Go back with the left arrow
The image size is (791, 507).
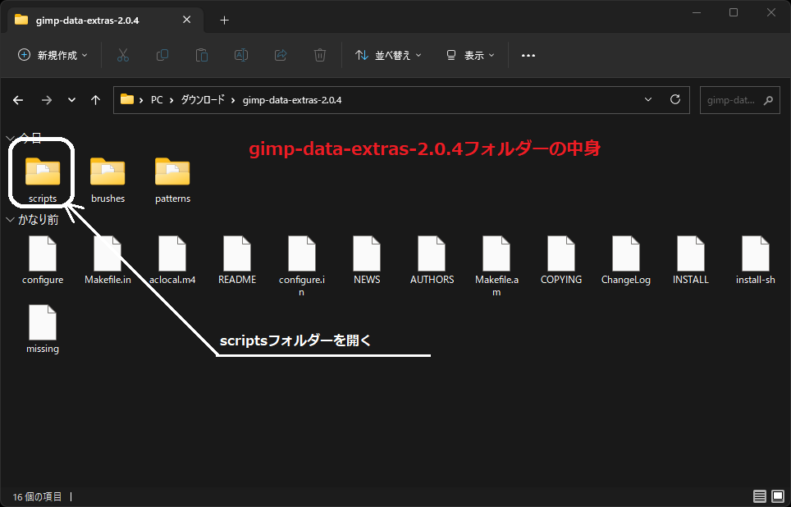point(18,100)
